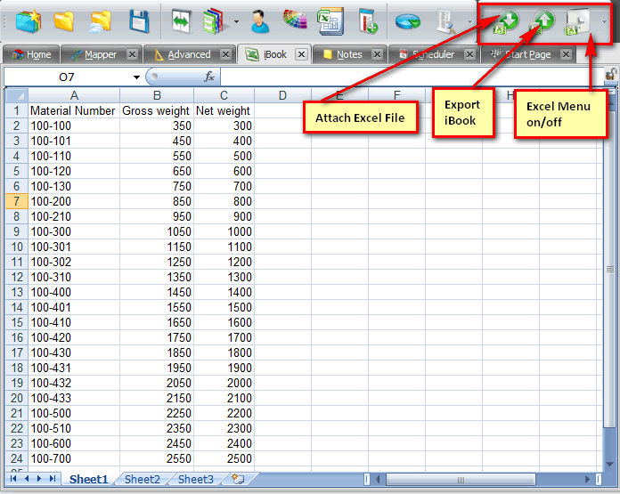The height and width of the screenshot is (494, 620).
Task: Click the Excel spreadsheet icon in toolbar
Action: click(x=330, y=20)
